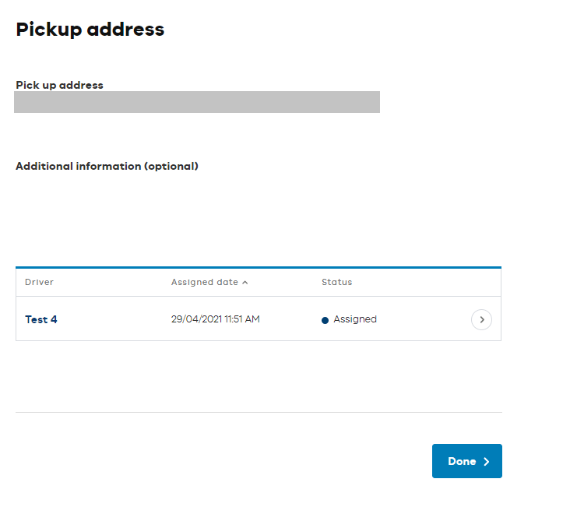Click the blue dot beside Assigned status
The image size is (570, 507).
pyautogui.click(x=325, y=320)
